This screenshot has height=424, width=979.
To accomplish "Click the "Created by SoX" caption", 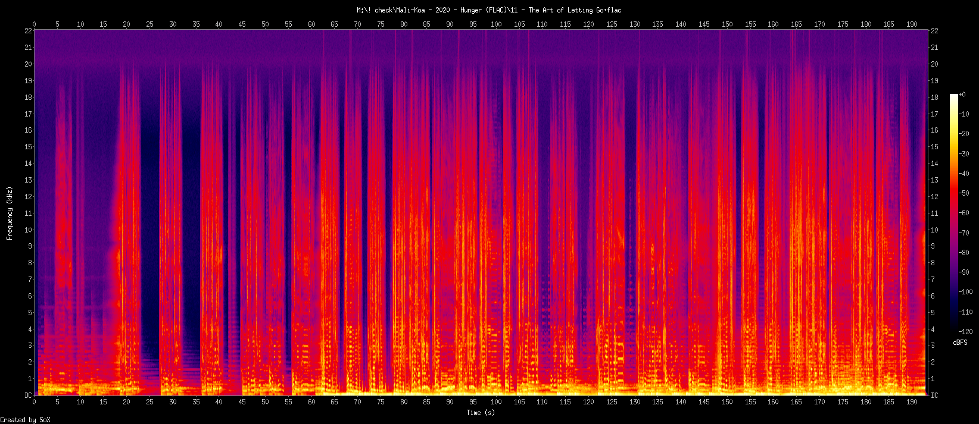I will click(x=26, y=420).
